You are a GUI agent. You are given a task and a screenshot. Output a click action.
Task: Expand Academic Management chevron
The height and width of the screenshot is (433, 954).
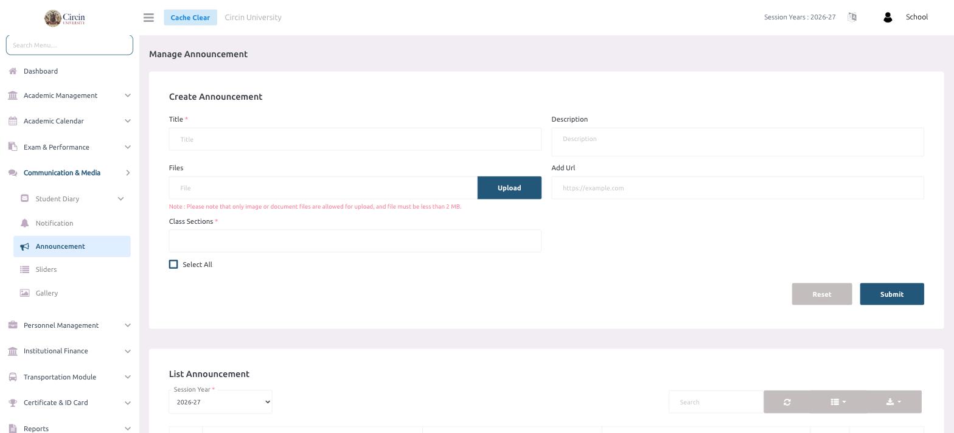(x=127, y=95)
